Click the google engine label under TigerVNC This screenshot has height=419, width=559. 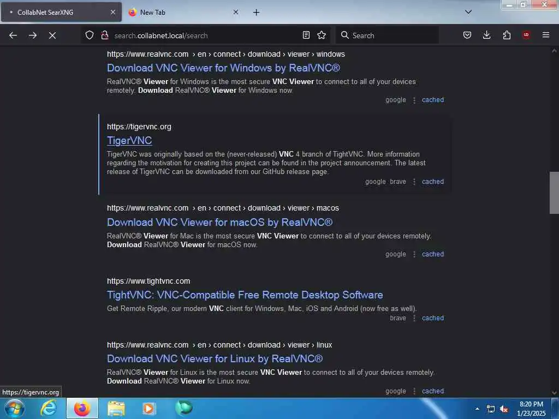click(376, 181)
